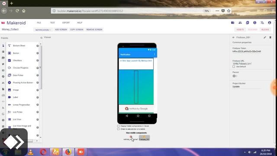Open a new Firefox tab with plus
The image size is (277, 156).
point(12,3)
